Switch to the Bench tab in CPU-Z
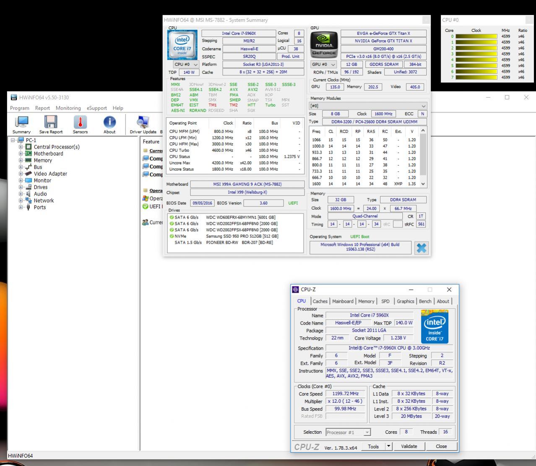The height and width of the screenshot is (466, 536). point(425,301)
